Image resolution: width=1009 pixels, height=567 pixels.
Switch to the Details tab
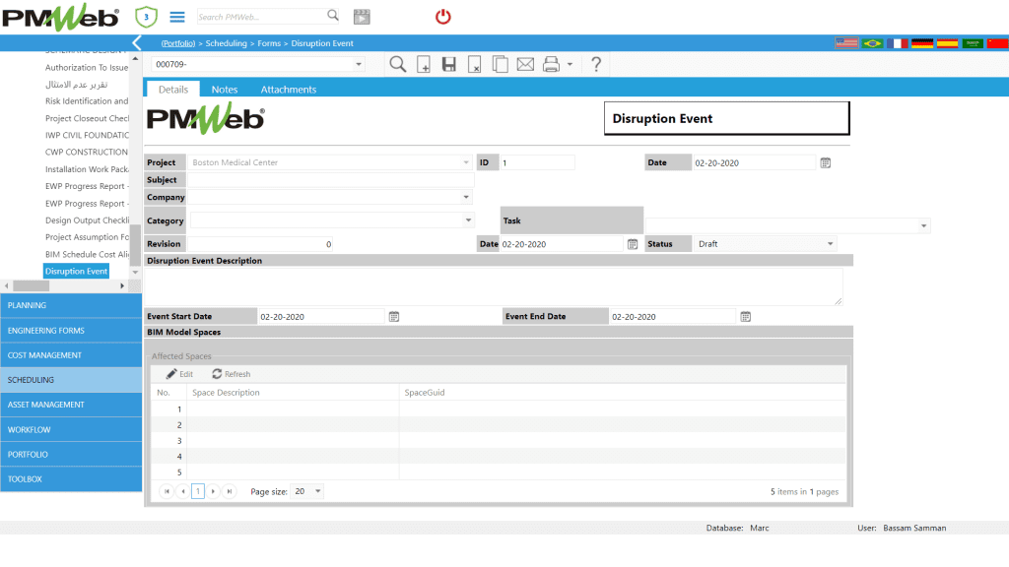click(173, 90)
